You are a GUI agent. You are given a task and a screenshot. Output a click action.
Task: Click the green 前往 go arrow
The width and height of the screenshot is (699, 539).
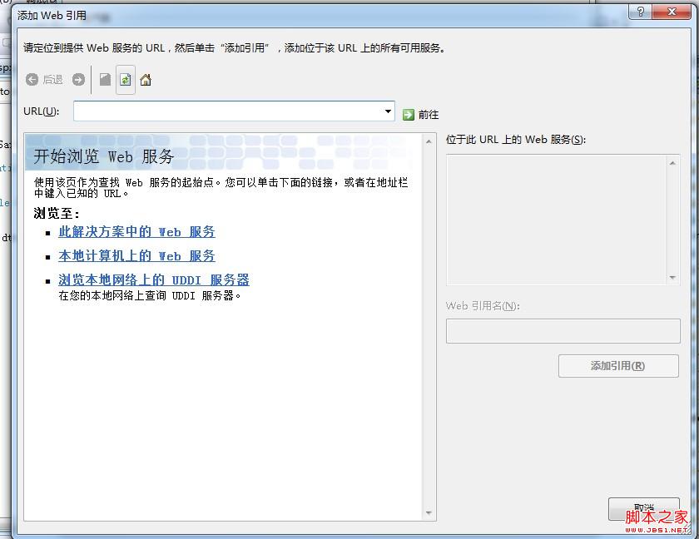[409, 115]
